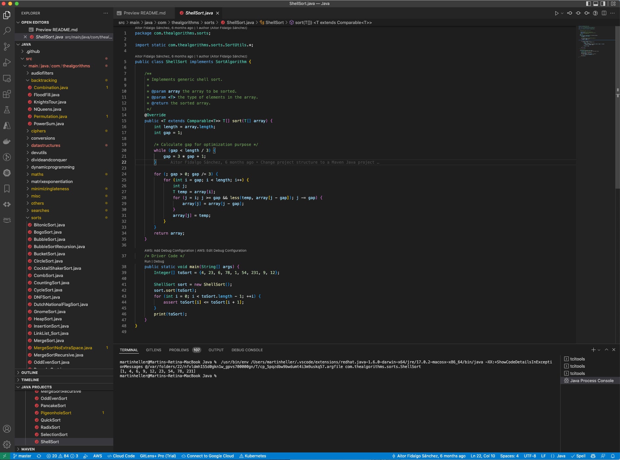Click Ln 22, Col 10 in status bar

point(483,456)
